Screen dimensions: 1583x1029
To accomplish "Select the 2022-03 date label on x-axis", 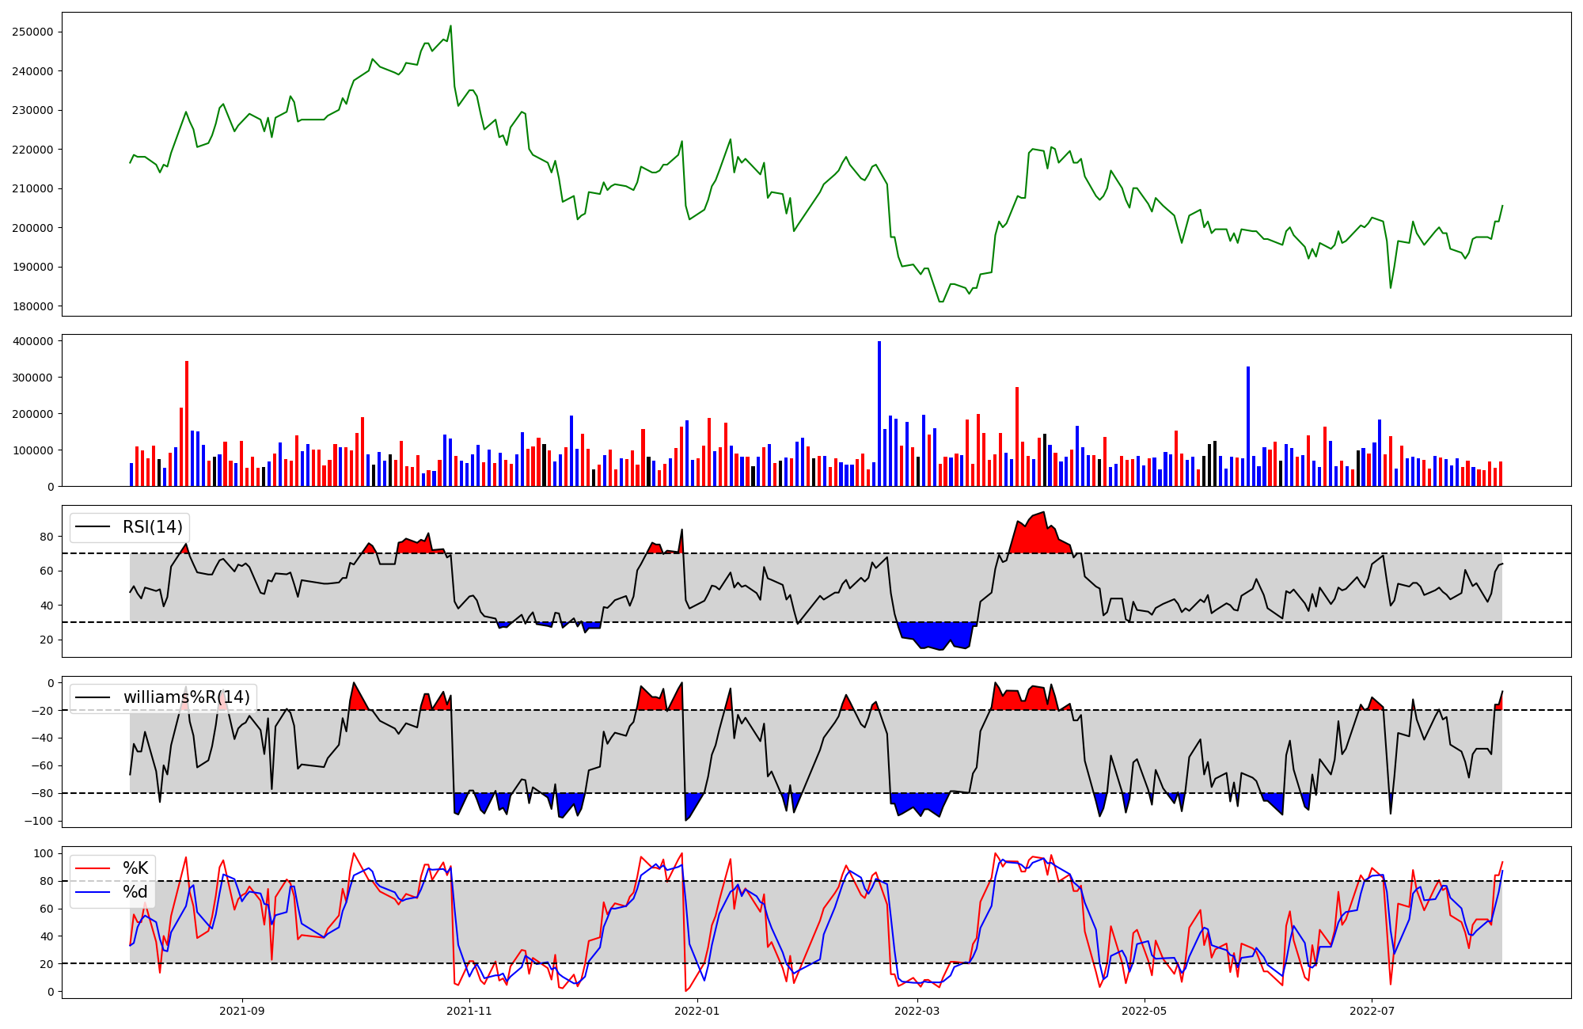I will [917, 1011].
